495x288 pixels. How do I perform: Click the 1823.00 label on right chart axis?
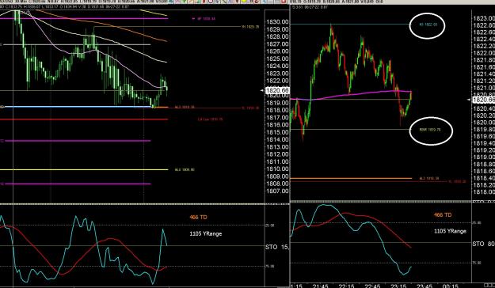point(484,19)
